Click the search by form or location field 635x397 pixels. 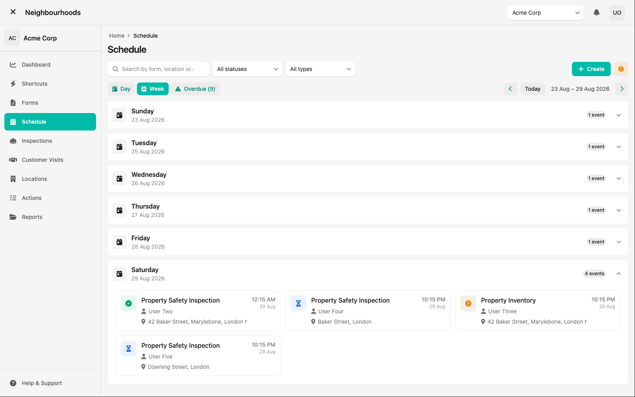pos(158,69)
